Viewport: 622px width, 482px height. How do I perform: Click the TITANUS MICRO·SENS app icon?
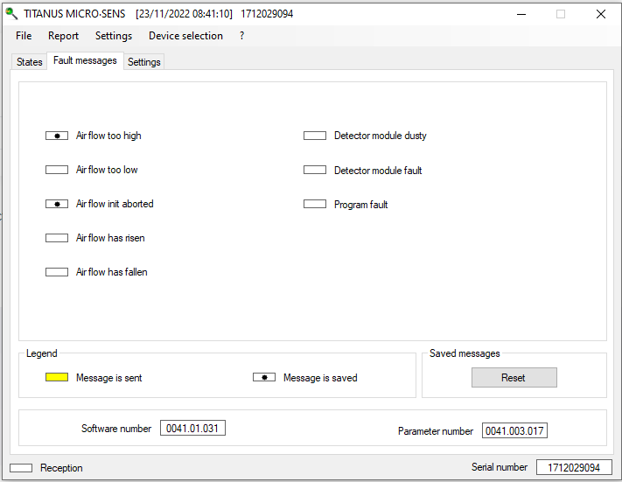11,13
